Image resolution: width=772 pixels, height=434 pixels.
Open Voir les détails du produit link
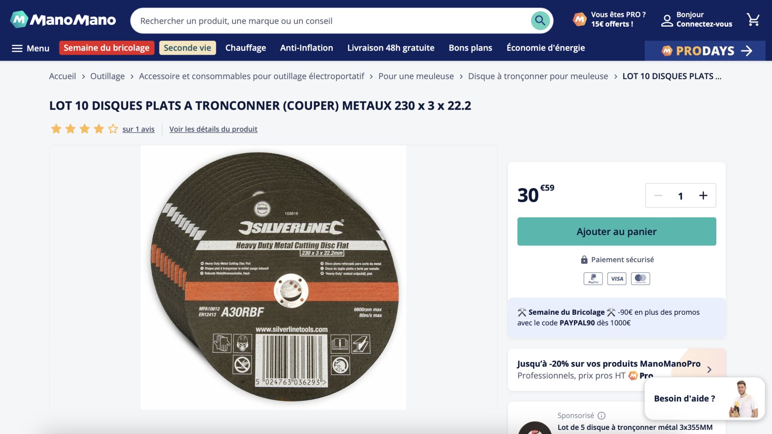coord(213,129)
